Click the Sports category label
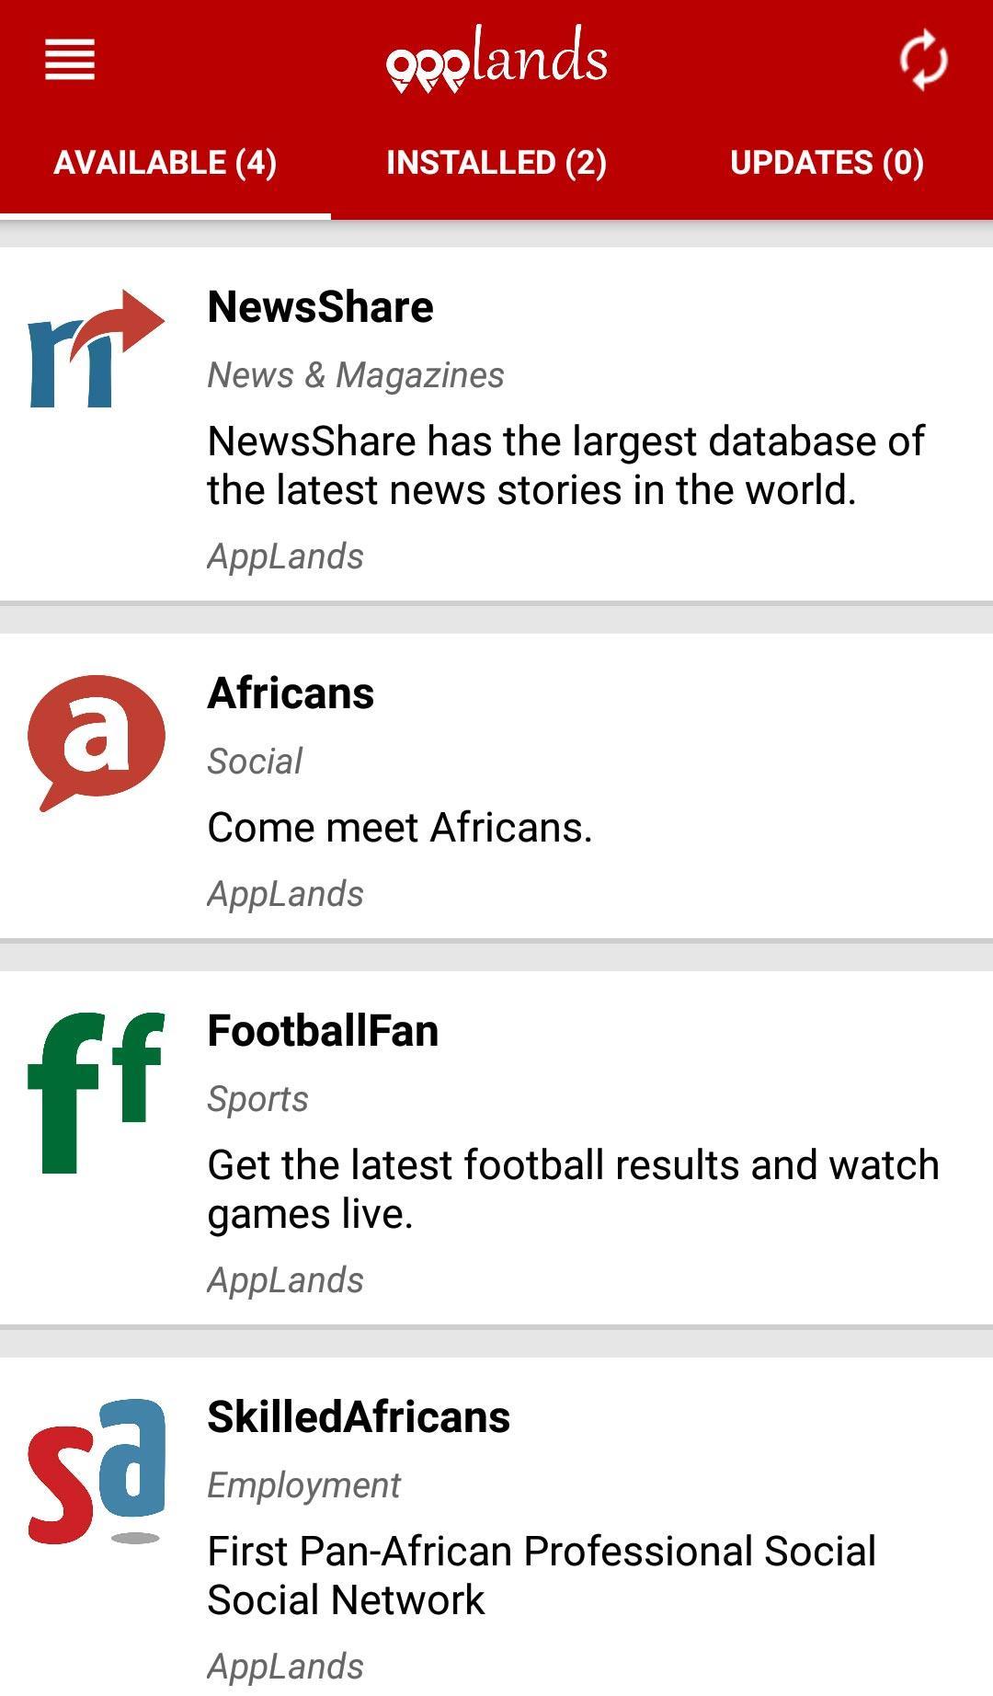 point(258,1099)
